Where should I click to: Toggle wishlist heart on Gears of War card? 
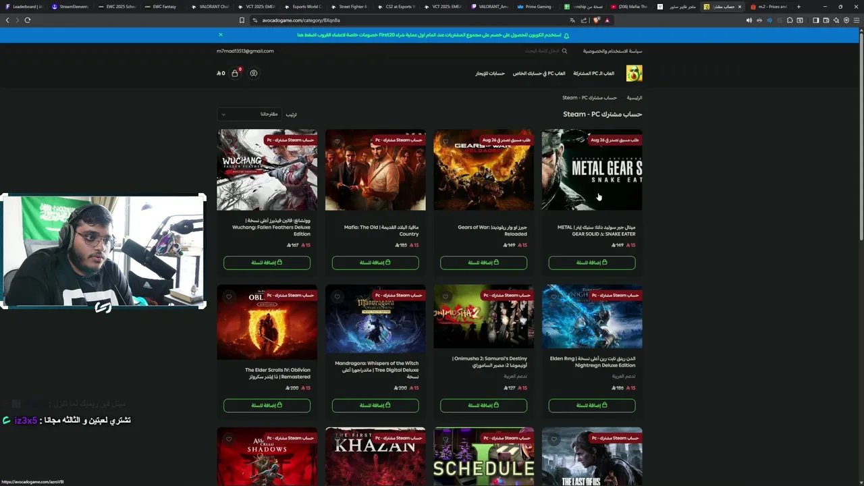coord(446,142)
